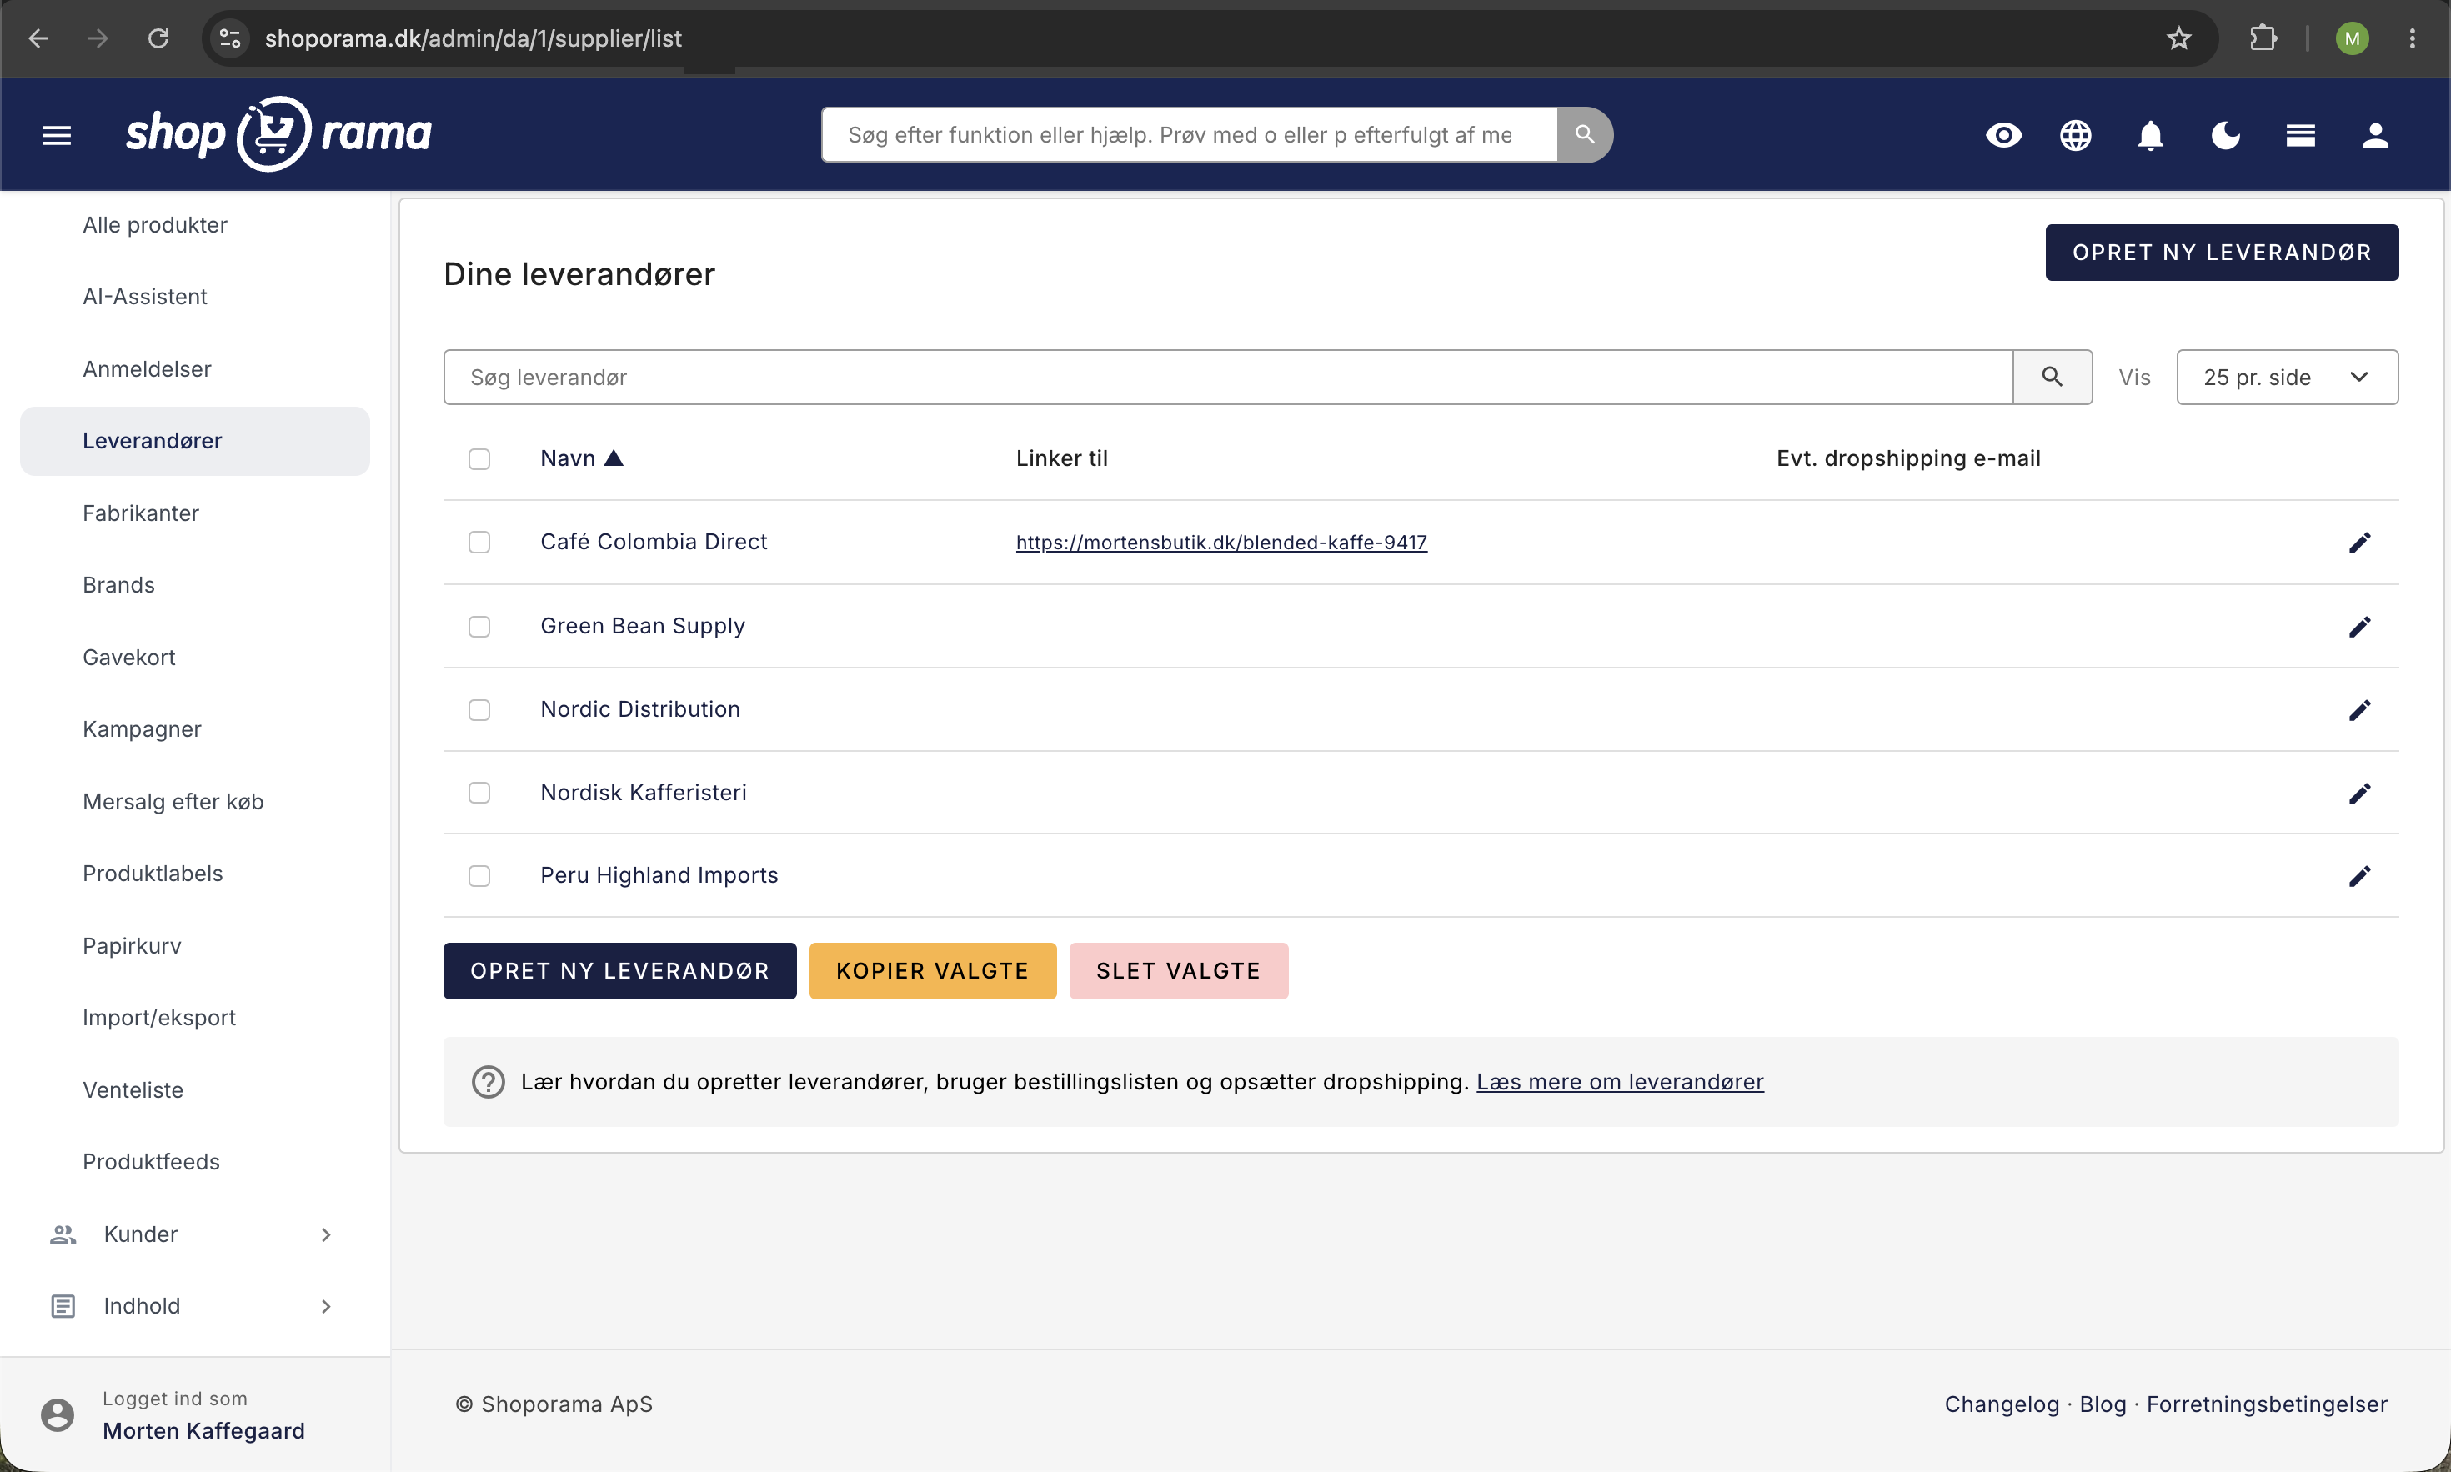Open Fabrikanter in sidebar
The width and height of the screenshot is (2451, 1472).
(141, 513)
